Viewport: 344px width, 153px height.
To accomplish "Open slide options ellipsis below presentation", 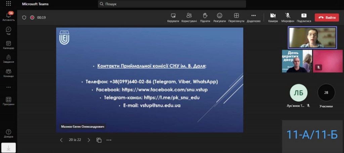I will click(x=109, y=140).
